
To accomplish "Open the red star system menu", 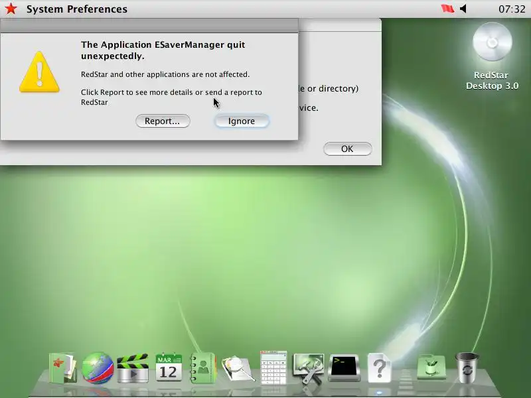I will coord(11,9).
